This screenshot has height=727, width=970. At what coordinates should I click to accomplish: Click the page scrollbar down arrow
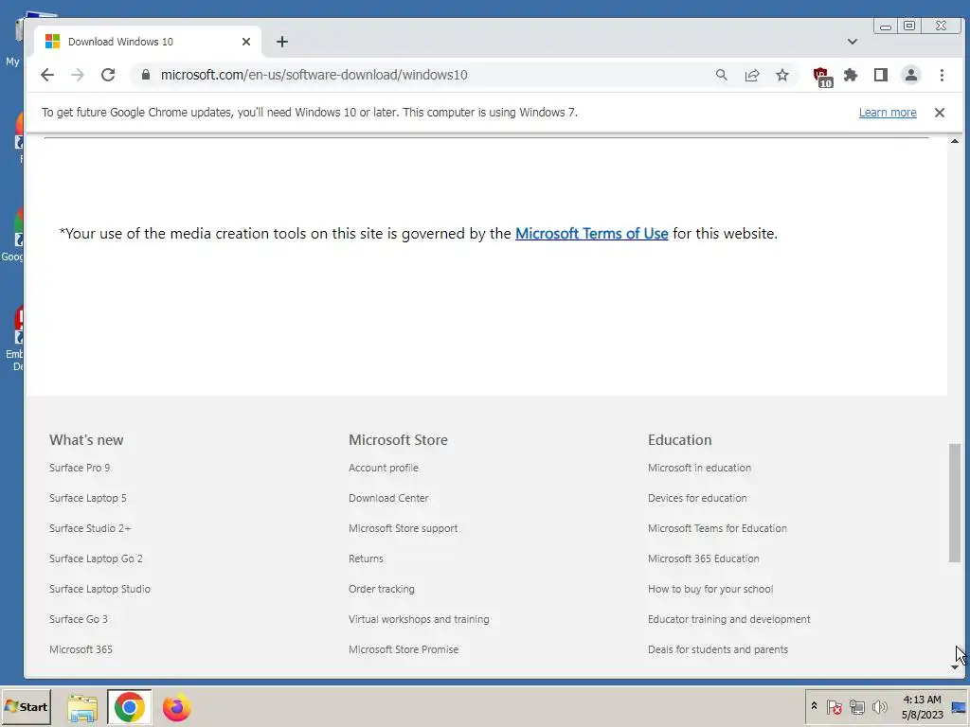click(x=955, y=667)
